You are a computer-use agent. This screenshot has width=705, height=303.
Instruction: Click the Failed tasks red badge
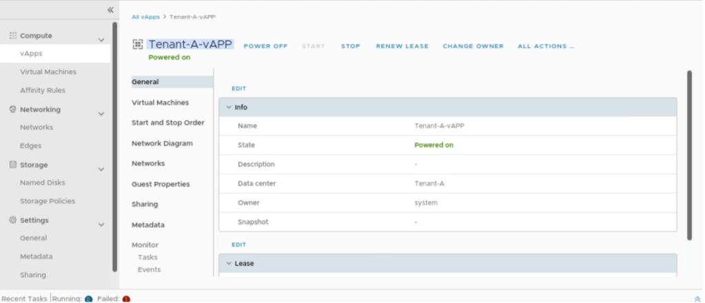click(x=126, y=299)
